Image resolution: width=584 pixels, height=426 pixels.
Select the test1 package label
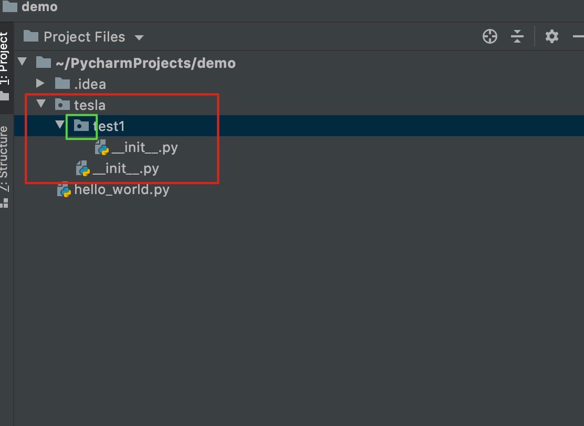tap(108, 126)
